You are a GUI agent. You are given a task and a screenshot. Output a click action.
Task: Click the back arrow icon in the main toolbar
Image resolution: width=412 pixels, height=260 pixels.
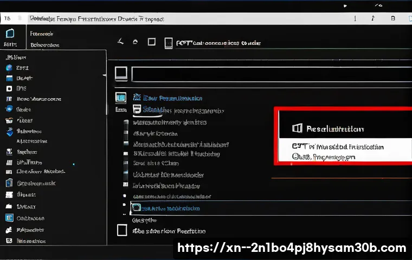pos(120,41)
